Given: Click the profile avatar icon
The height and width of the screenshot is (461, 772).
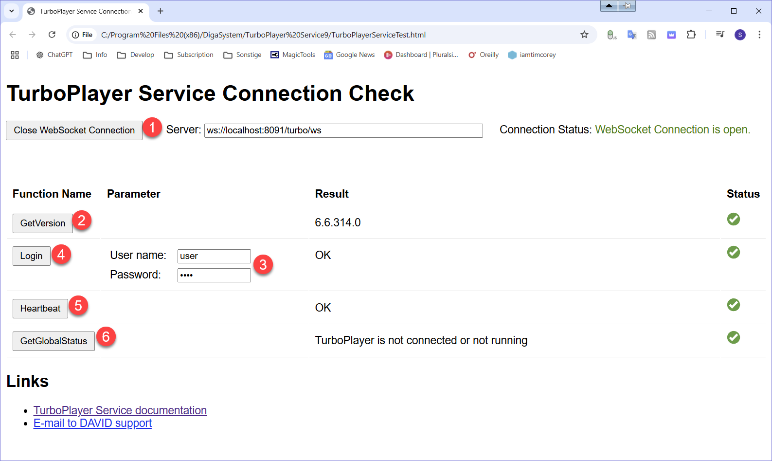Looking at the screenshot, I should click(x=739, y=35).
